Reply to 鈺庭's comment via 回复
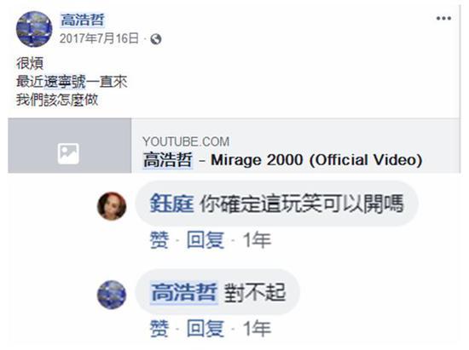This screenshot has height=350, width=469. (x=206, y=240)
